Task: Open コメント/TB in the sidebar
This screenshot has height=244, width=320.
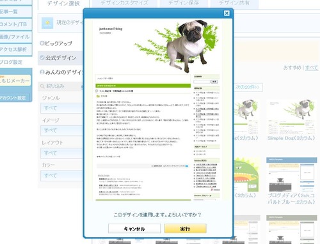Action: [15, 24]
